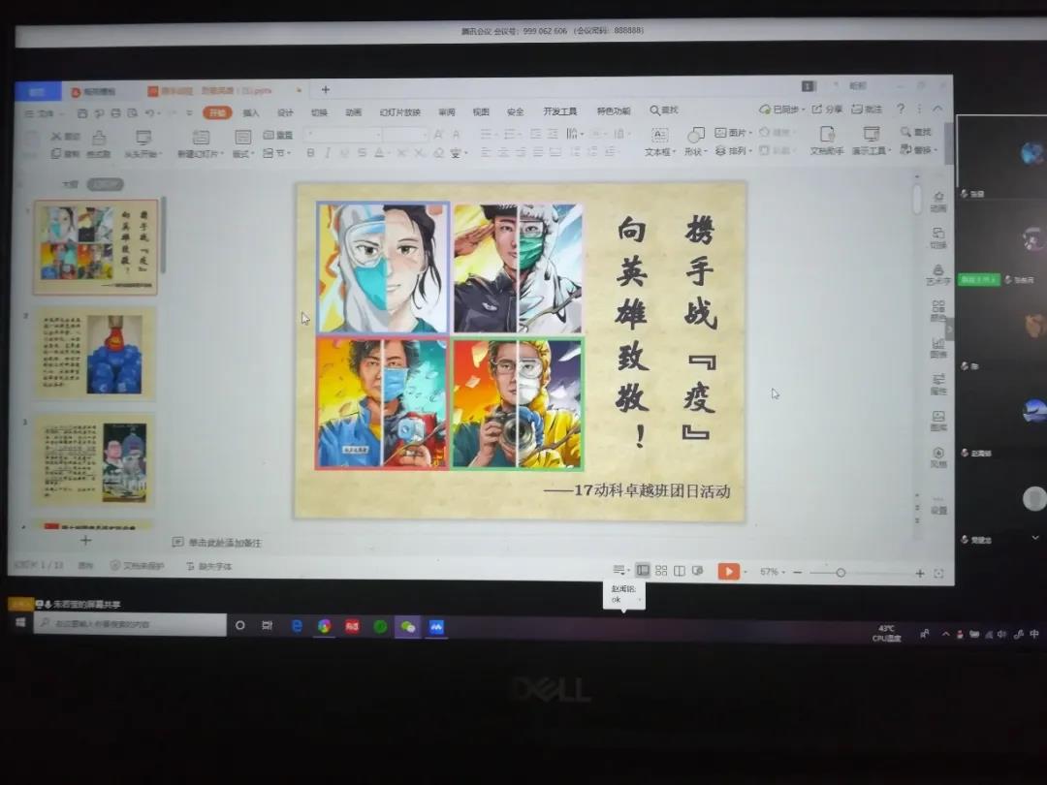Open the Developer Tools (开发工具) tab
This screenshot has height=785, width=1047.
tap(559, 111)
